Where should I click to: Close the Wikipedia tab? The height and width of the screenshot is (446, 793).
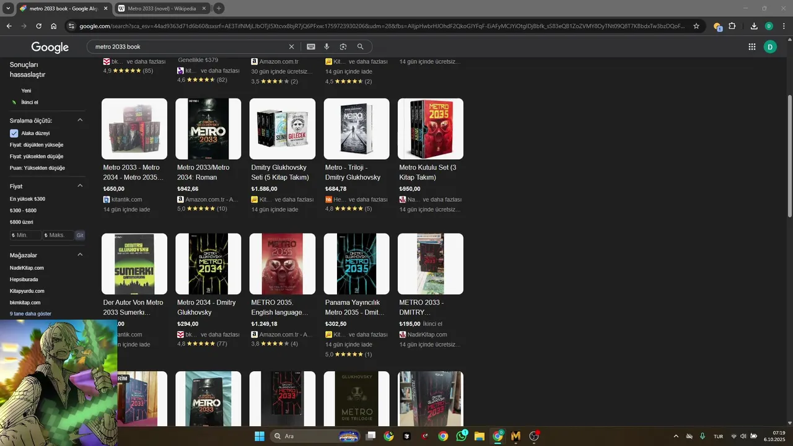point(204,9)
